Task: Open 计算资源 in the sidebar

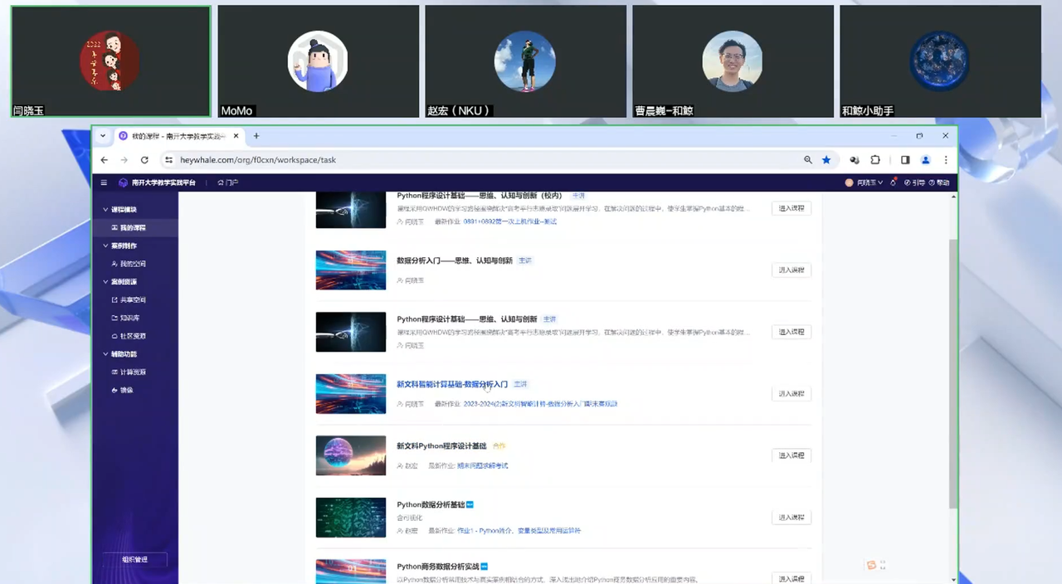Action: click(134, 372)
